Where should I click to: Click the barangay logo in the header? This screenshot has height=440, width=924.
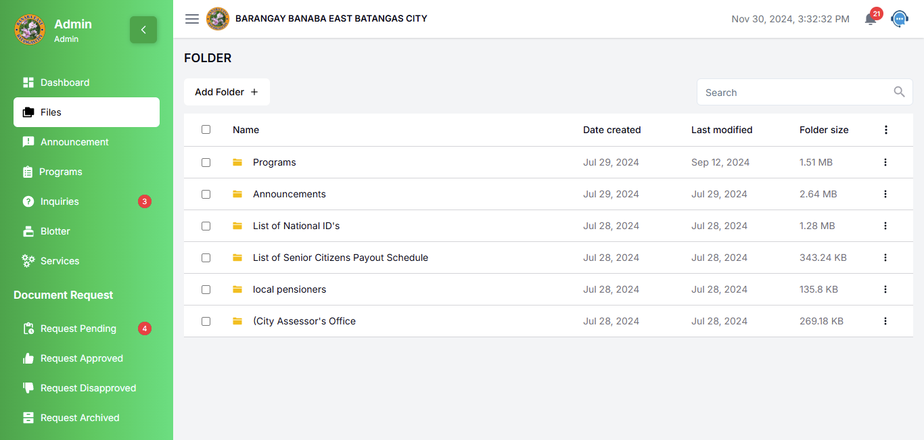218,19
